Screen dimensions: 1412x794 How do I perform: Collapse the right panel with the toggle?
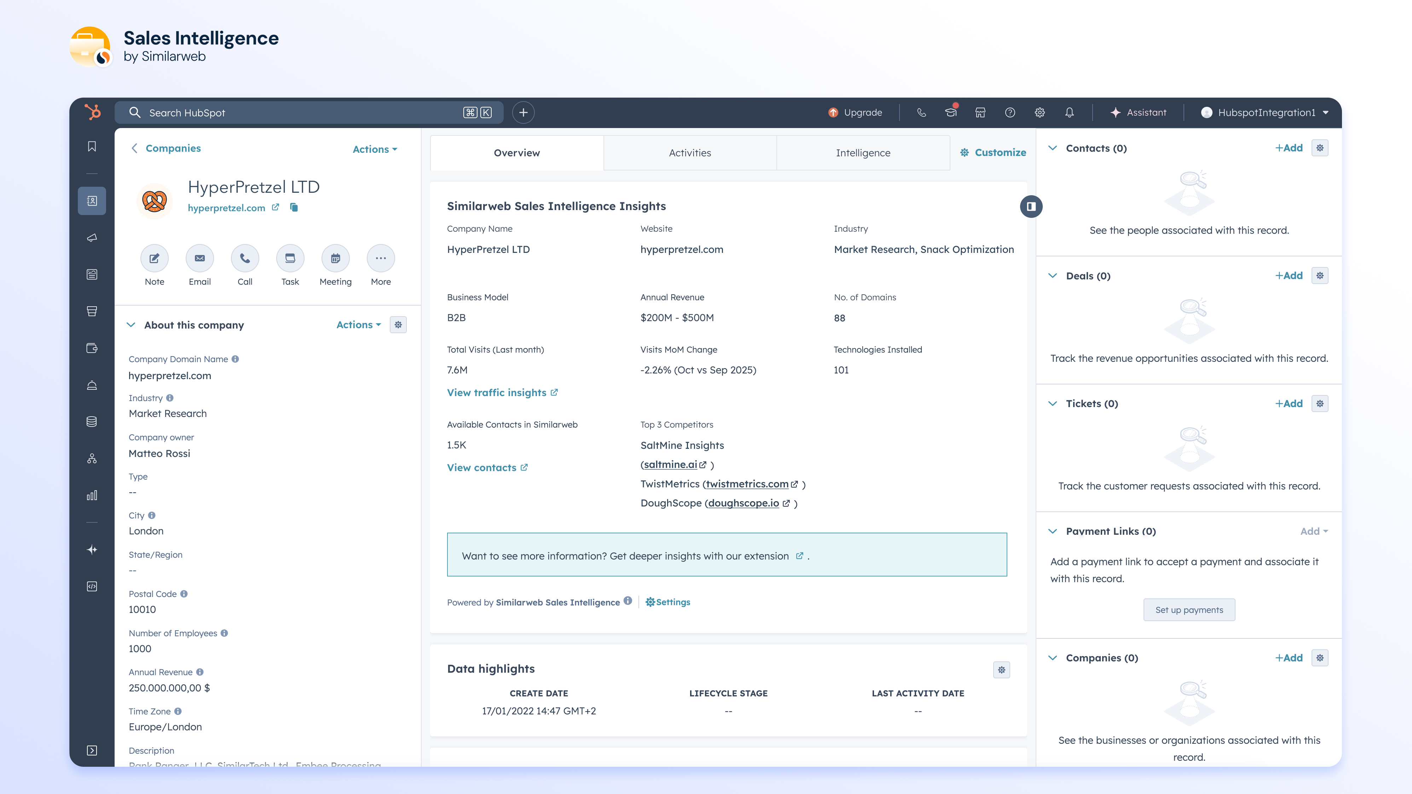tap(1031, 207)
